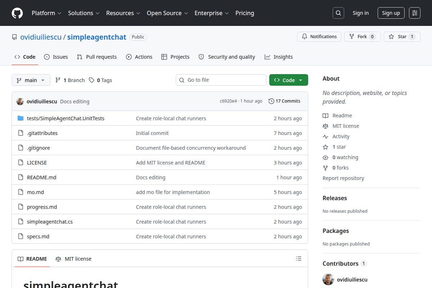
Task: Open the green Code dropdown button
Action: point(289,80)
